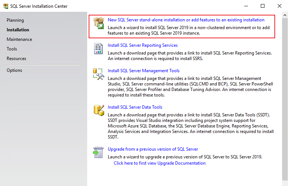288x186 pixels.
Task: Launch New SQL Server stand-alone installation
Action: (186, 20)
